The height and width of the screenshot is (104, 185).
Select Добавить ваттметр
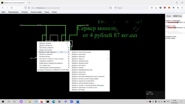90,90
